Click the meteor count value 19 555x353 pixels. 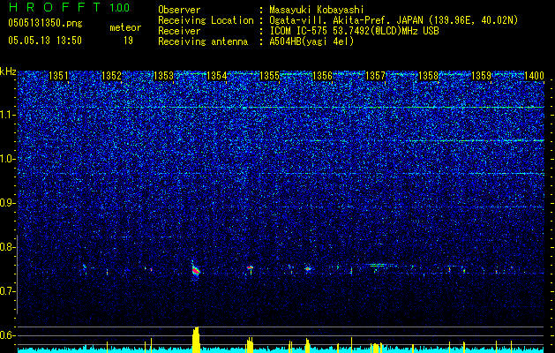point(128,41)
